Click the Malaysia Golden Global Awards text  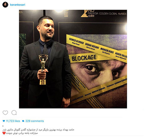(x=107, y=14)
